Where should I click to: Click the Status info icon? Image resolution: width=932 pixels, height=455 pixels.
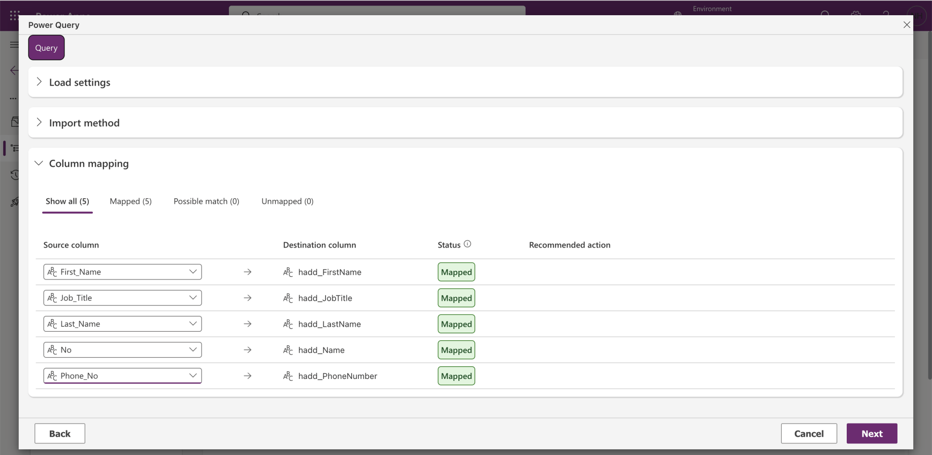coord(468,244)
